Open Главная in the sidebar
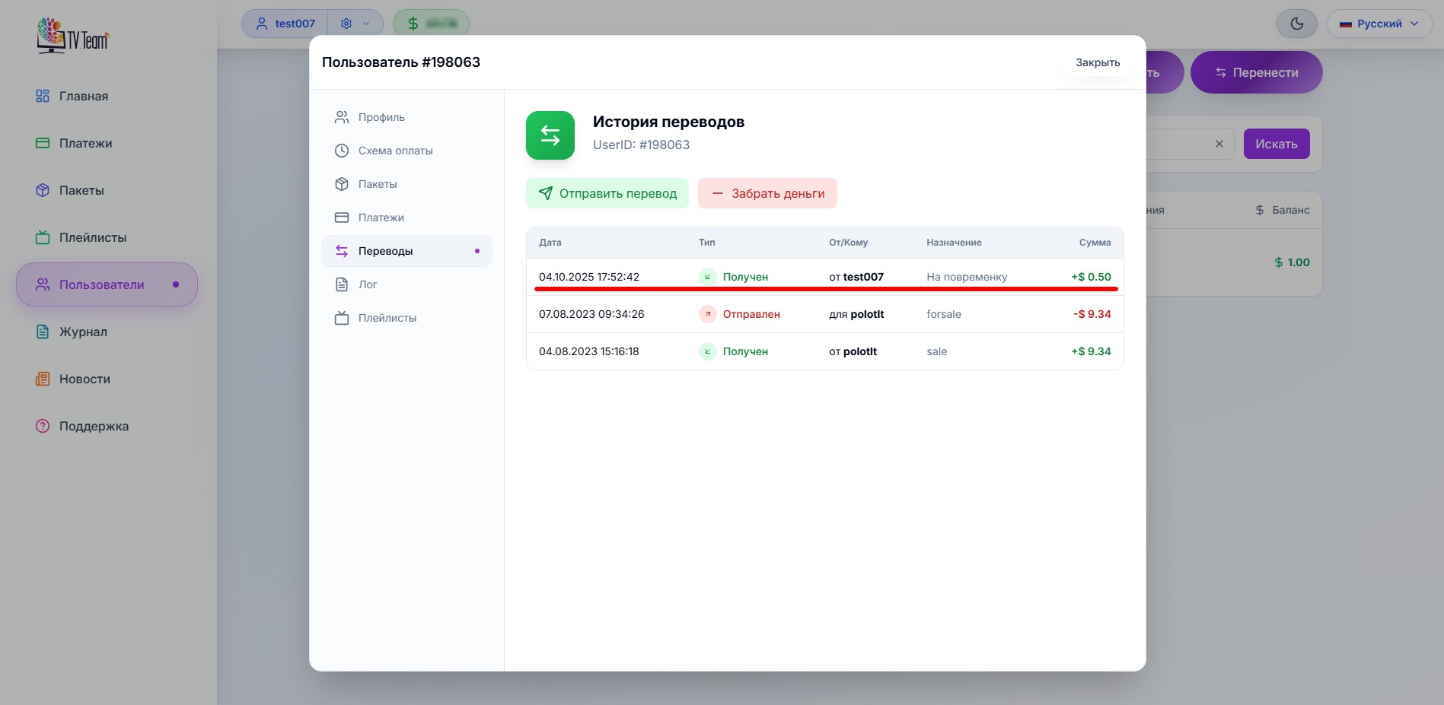The height and width of the screenshot is (705, 1444). [83, 96]
